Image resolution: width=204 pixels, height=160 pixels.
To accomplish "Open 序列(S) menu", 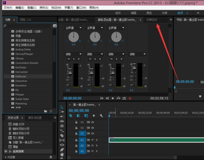I will click(44, 8).
